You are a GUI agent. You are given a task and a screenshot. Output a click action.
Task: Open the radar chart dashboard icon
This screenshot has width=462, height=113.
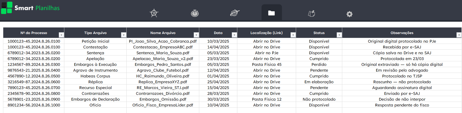(x=154, y=13)
